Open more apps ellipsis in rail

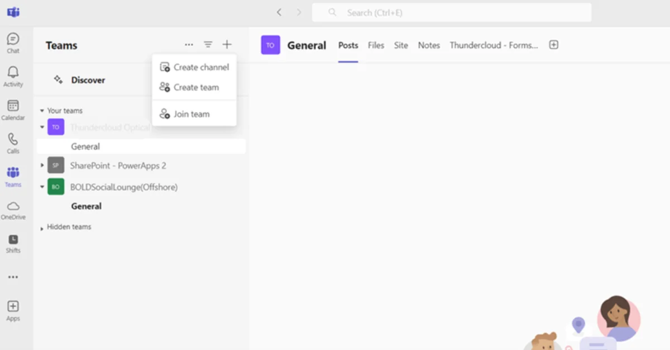click(13, 277)
